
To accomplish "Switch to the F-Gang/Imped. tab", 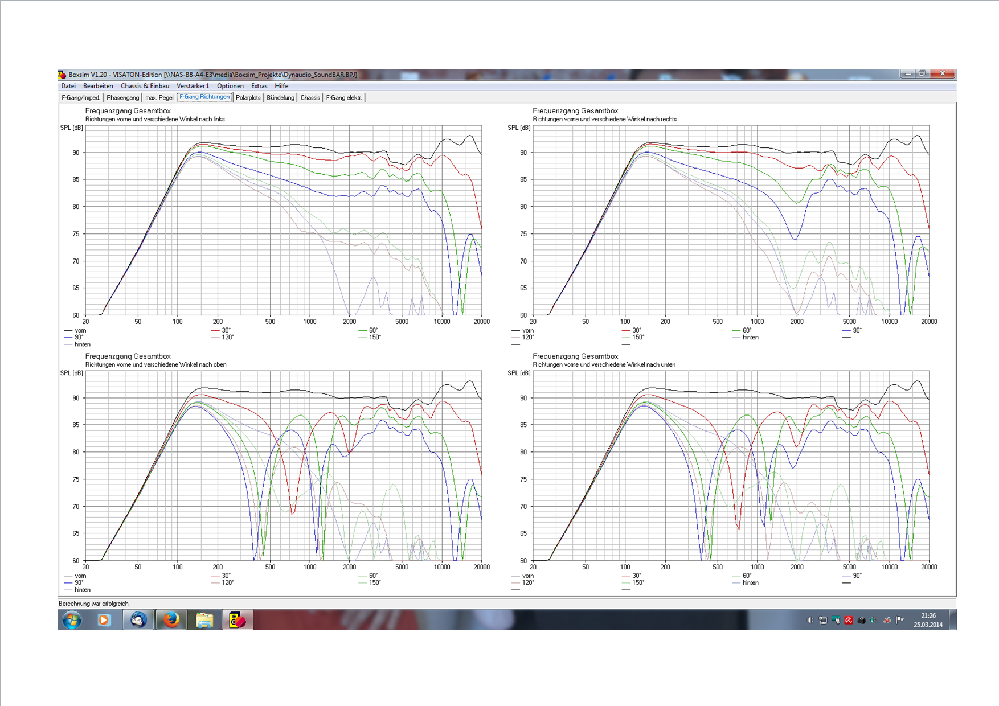I will (x=81, y=98).
